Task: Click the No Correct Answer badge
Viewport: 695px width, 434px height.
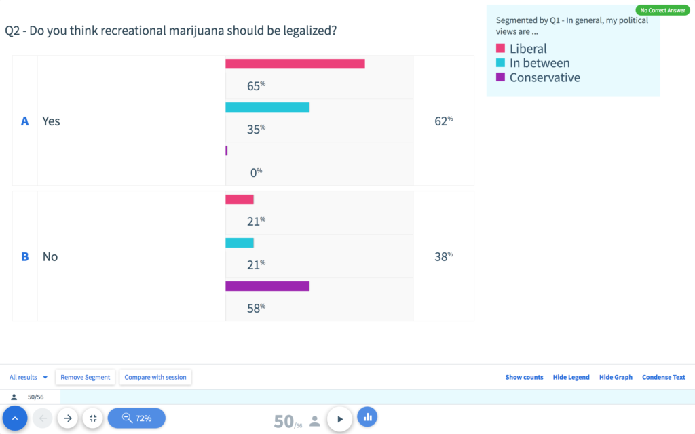Action: click(662, 10)
